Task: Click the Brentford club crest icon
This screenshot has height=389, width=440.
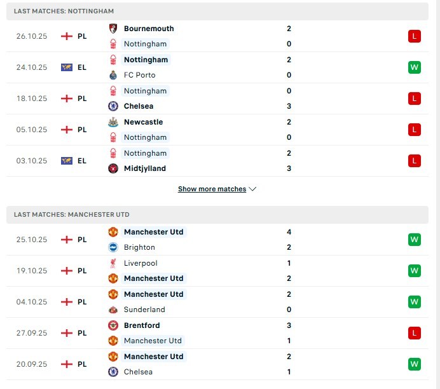Action: (x=113, y=325)
